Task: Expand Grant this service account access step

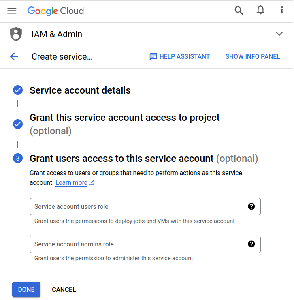Action: [x=124, y=118]
